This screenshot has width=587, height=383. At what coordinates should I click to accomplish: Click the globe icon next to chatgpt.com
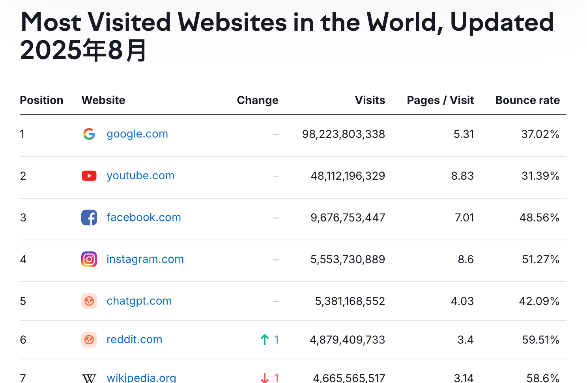[89, 301]
